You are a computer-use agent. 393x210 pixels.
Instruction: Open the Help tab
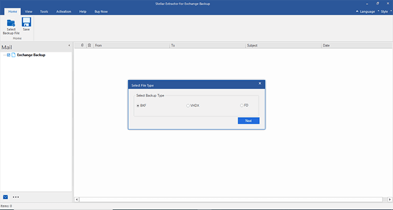83,11
